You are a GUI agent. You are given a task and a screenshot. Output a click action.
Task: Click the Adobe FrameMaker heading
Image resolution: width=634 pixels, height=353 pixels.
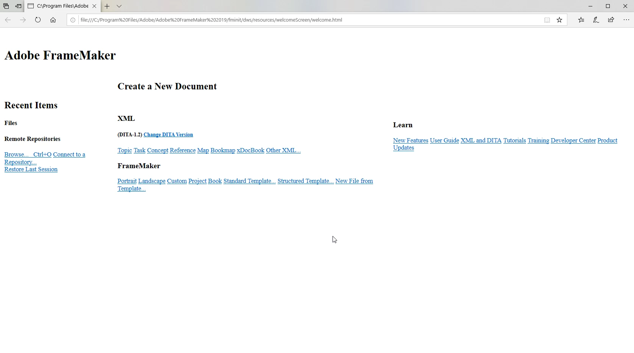pos(60,55)
